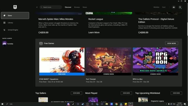The width and height of the screenshot is (188, 106).
Task: Click the Hogwarts Legacy thumbnail
Action: 143,100
